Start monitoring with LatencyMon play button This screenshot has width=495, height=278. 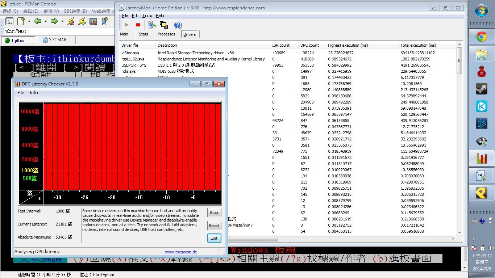tap(126, 25)
